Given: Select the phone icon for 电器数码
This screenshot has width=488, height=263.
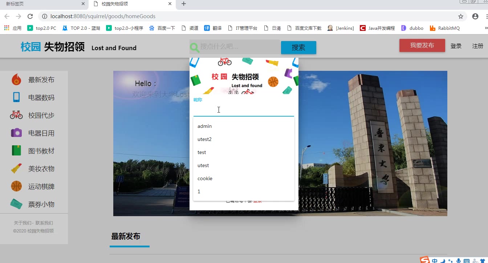Looking at the screenshot, I should (16, 97).
